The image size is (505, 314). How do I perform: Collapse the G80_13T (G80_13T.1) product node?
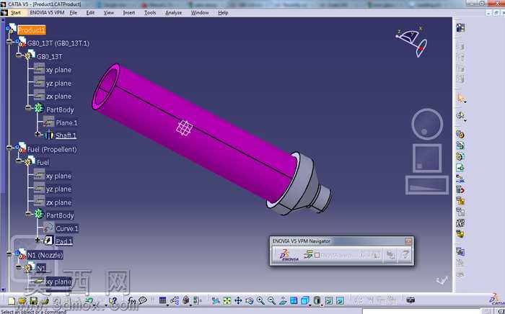(x=9, y=42)
